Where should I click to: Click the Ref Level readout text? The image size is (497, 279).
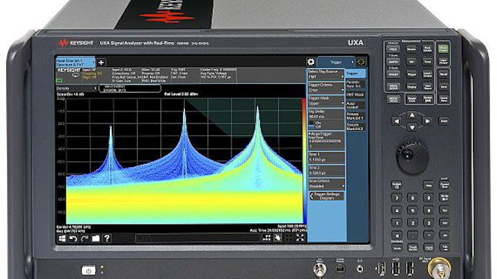pyautogui.click(x=181, y=94)
